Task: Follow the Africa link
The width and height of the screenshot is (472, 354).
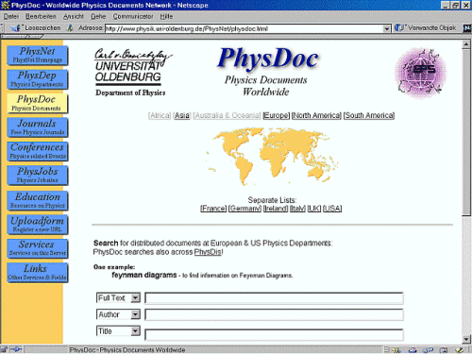Action: pos(160,115)
